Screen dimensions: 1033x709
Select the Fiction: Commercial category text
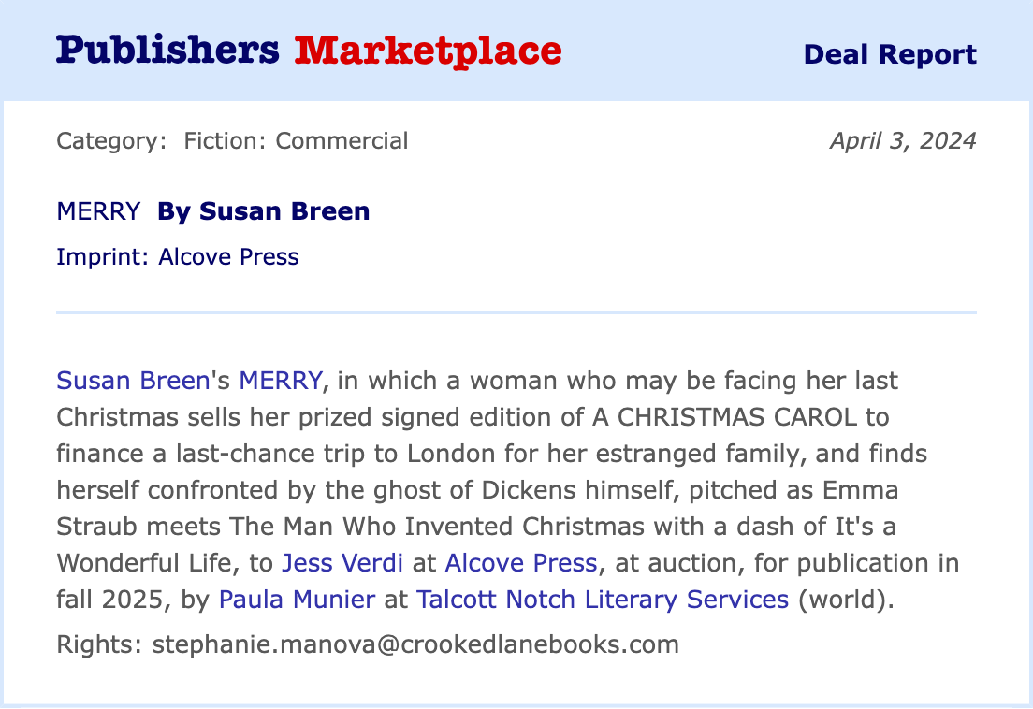(296, 141)
